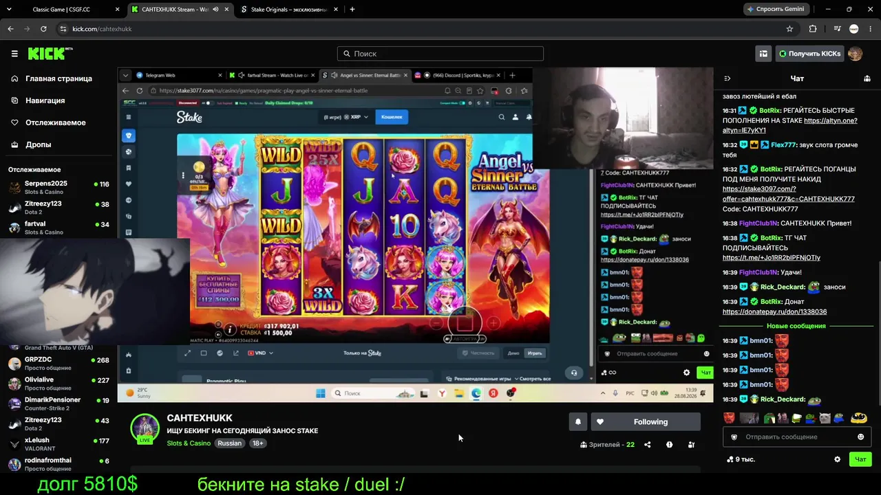Go back in browser history

pyautogui.click(x=10, y=29)
